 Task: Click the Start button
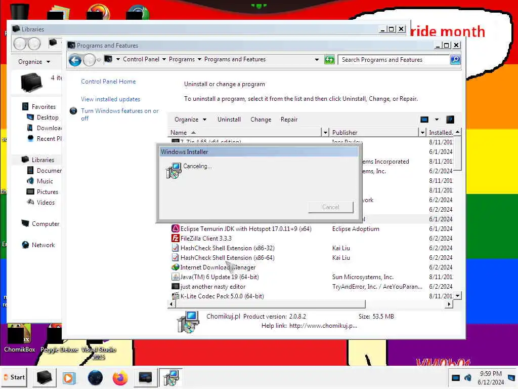point(14,377)
